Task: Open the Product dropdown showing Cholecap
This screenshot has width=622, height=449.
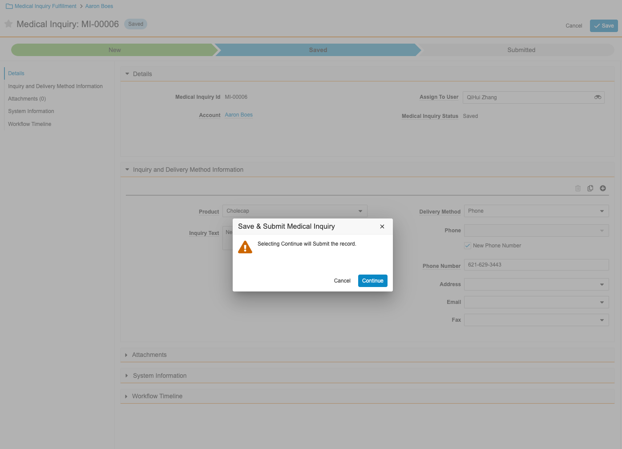Action: coord(295,211)
